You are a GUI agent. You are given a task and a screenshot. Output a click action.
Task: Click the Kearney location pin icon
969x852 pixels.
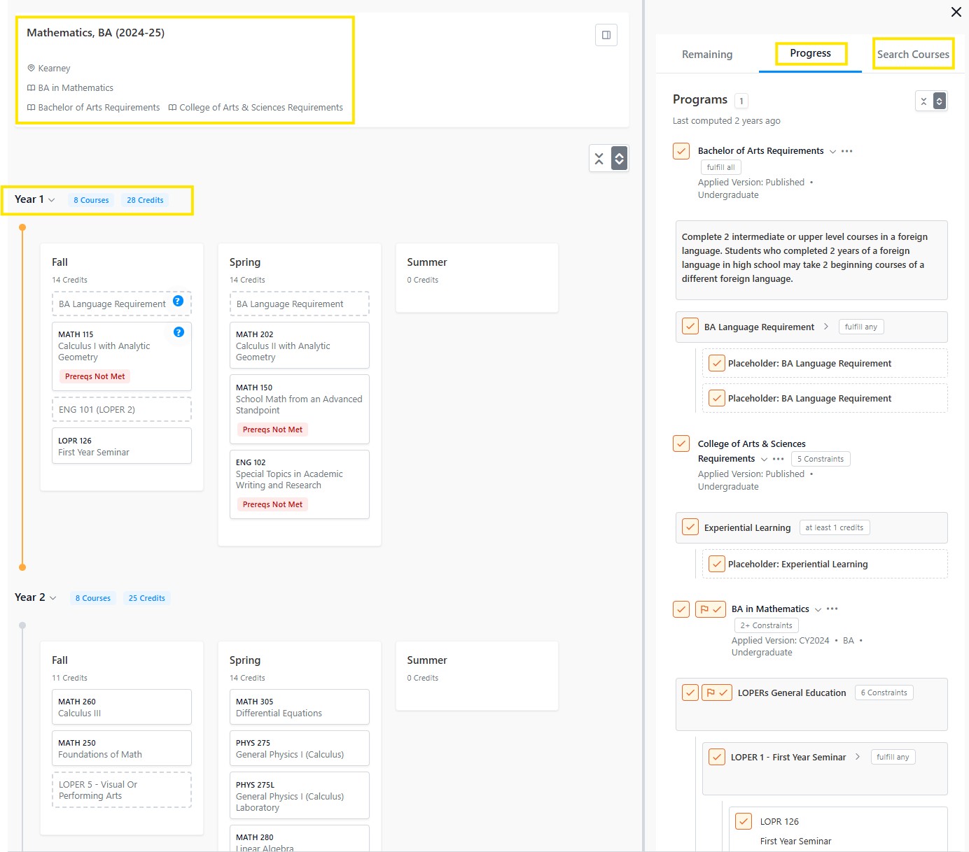[x=31, y=68]
